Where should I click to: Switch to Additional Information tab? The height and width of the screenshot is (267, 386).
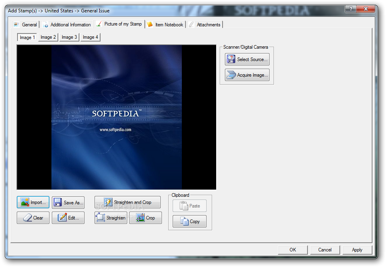(x=67, y=25)
